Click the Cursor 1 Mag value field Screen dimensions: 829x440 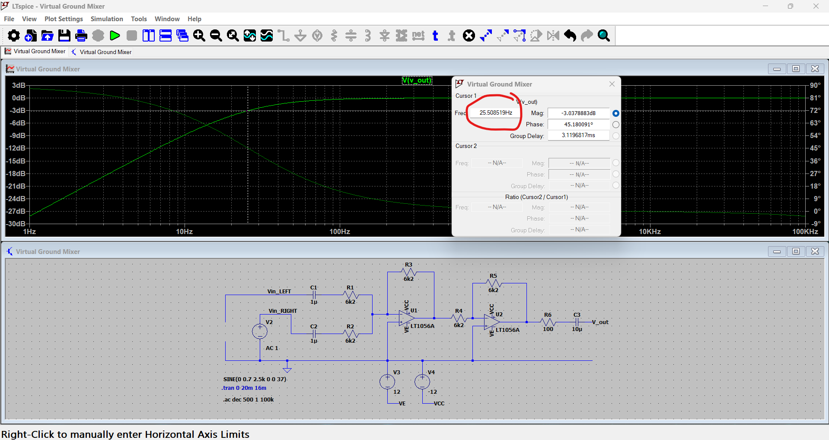(x=578, y=113)
